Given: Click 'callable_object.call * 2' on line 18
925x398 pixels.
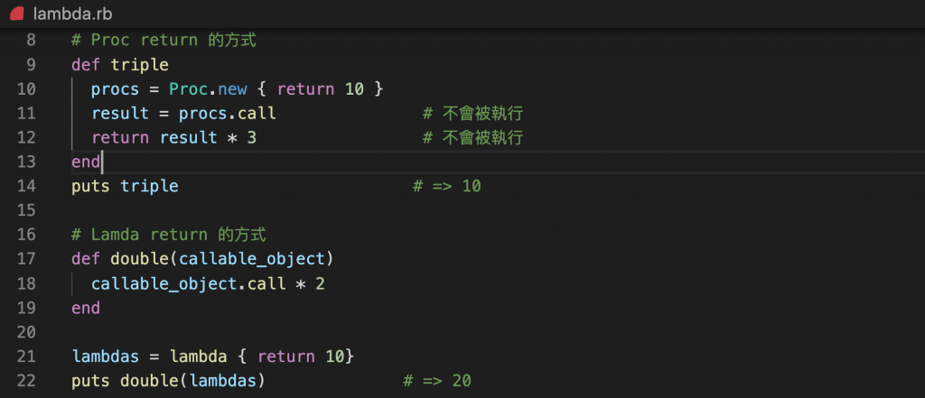Looking at the screenshot, I should point(208,283).
